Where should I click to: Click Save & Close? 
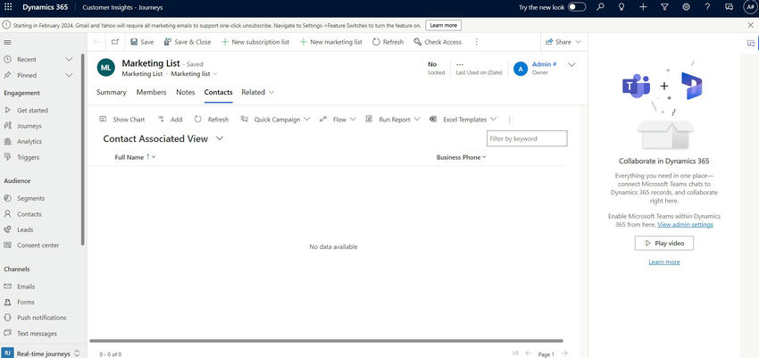188,42
